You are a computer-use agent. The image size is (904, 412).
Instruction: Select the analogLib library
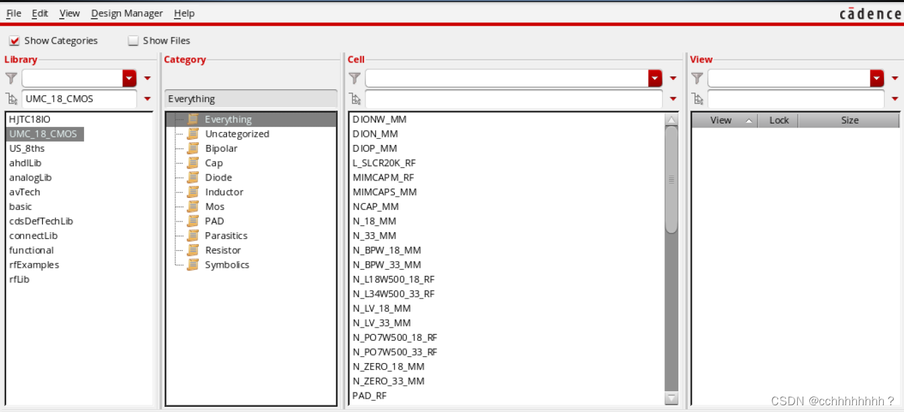[x=30, y=178]
